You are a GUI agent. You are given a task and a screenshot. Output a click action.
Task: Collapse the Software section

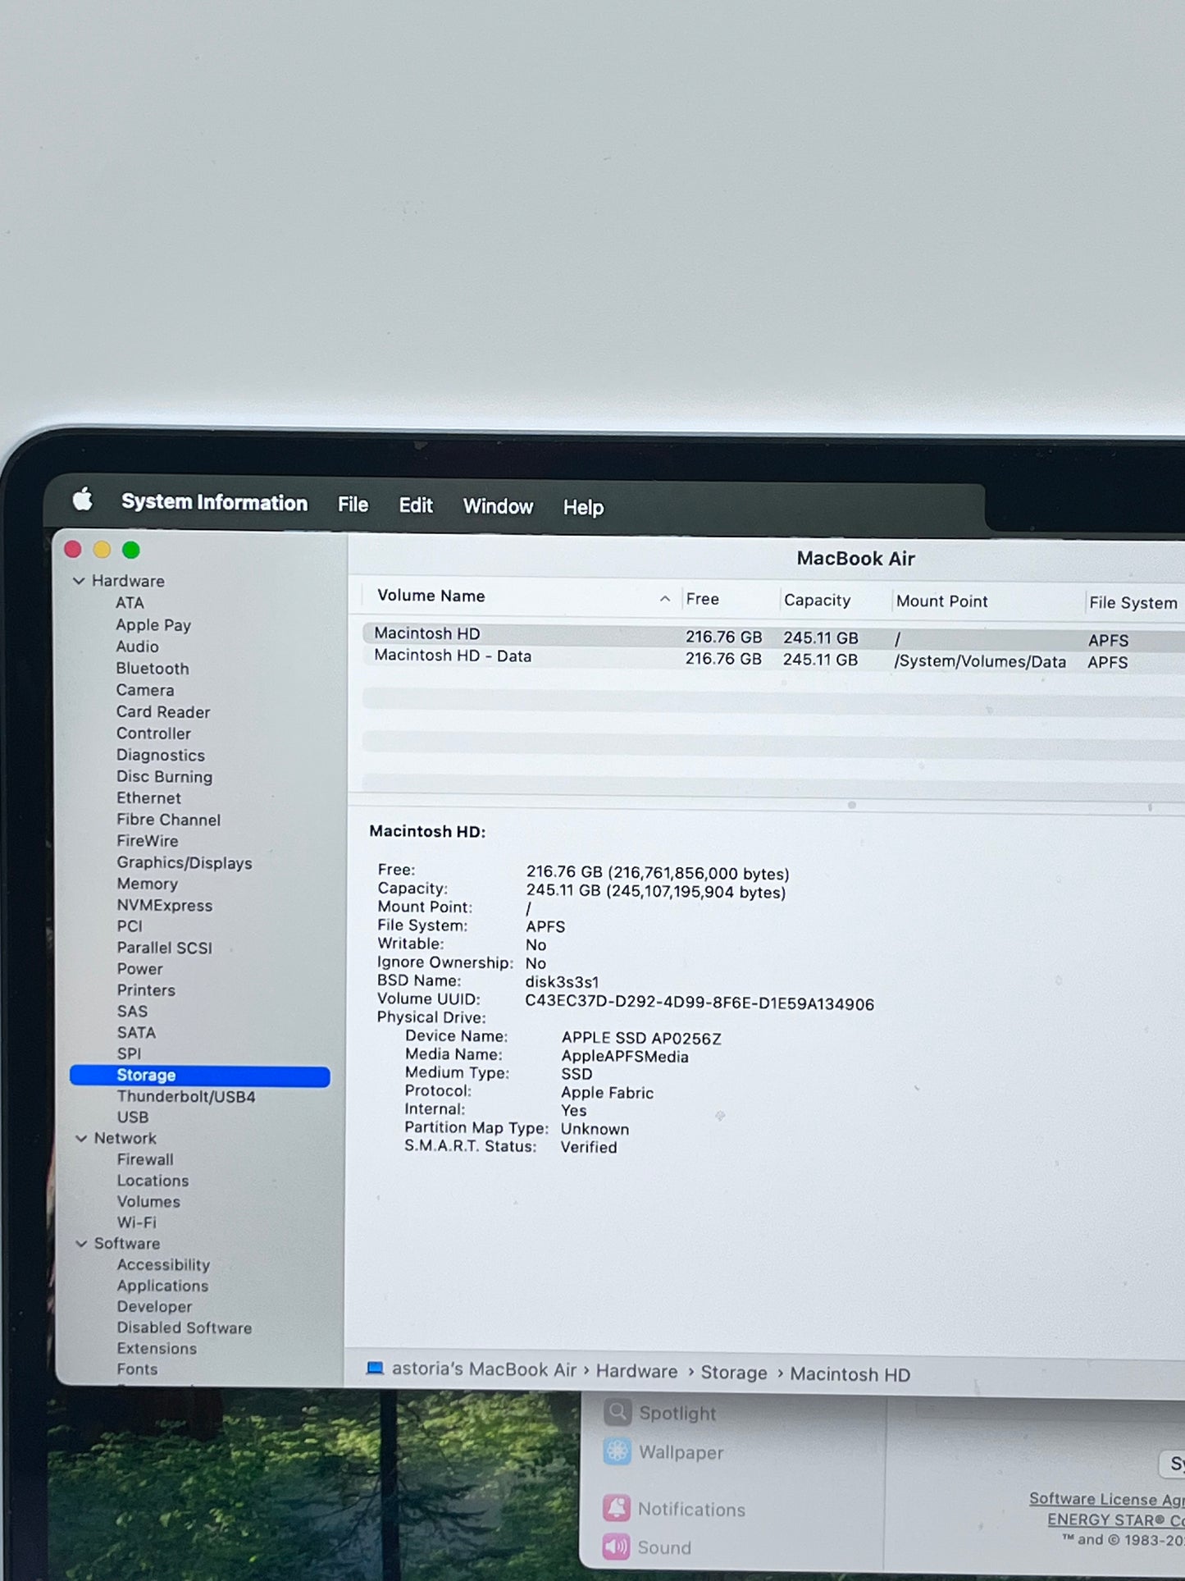pos(81,1243)
